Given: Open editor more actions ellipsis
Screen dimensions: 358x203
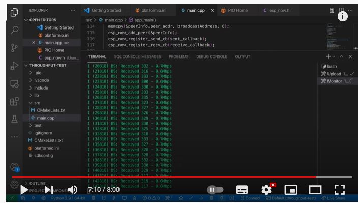Looking at the screenshot, I should (350, 10).
